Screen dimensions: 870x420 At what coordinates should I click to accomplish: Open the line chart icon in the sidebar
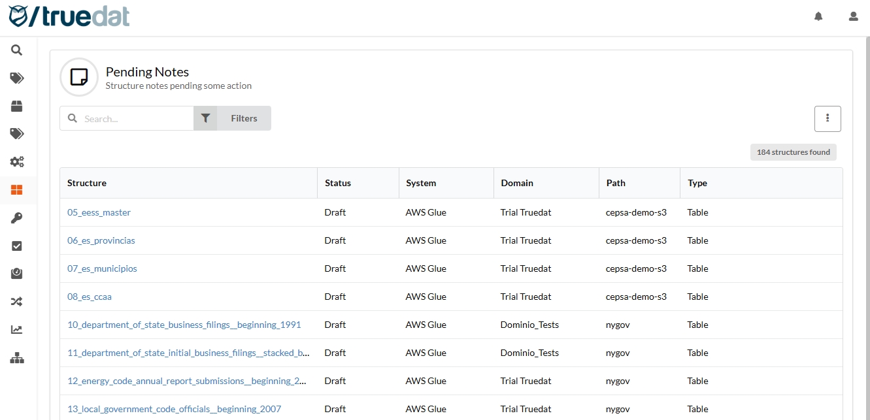pyautogui.click(x=17, y=330)
